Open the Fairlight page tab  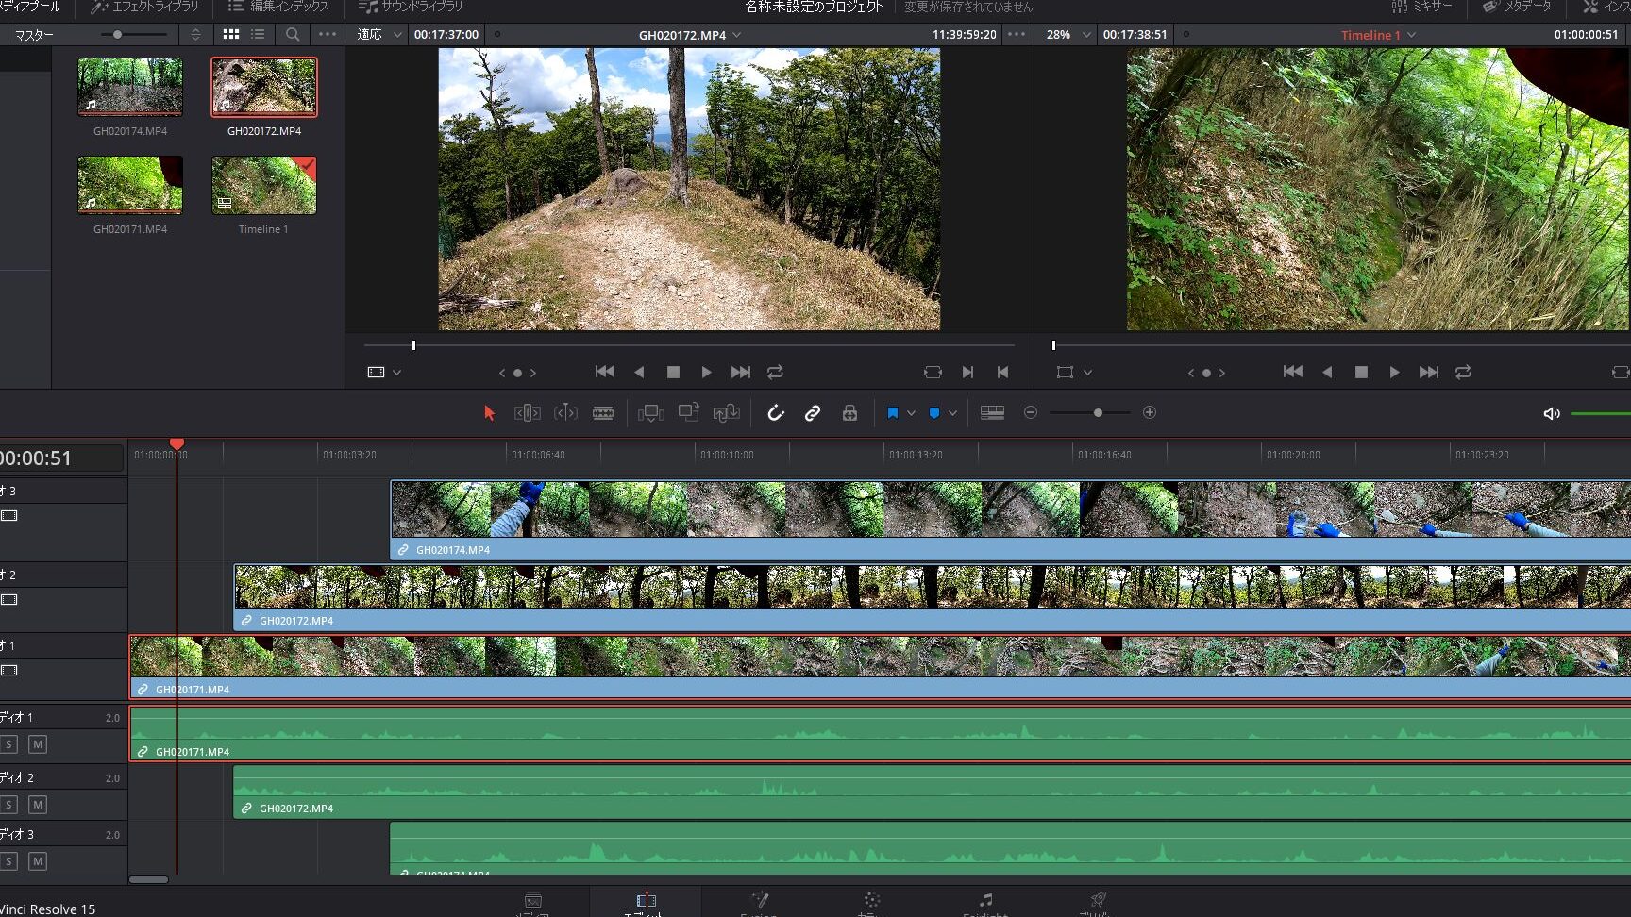[x=985, y=903]
